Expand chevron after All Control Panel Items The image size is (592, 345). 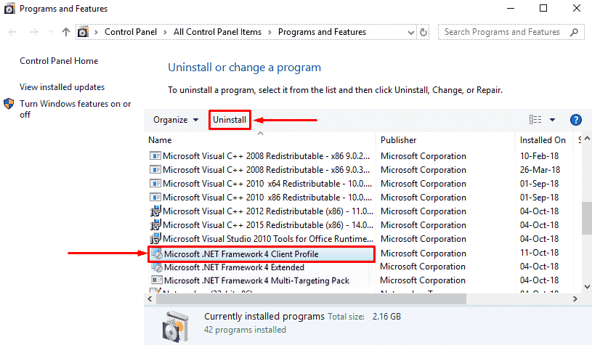click(x=269, y=33)
